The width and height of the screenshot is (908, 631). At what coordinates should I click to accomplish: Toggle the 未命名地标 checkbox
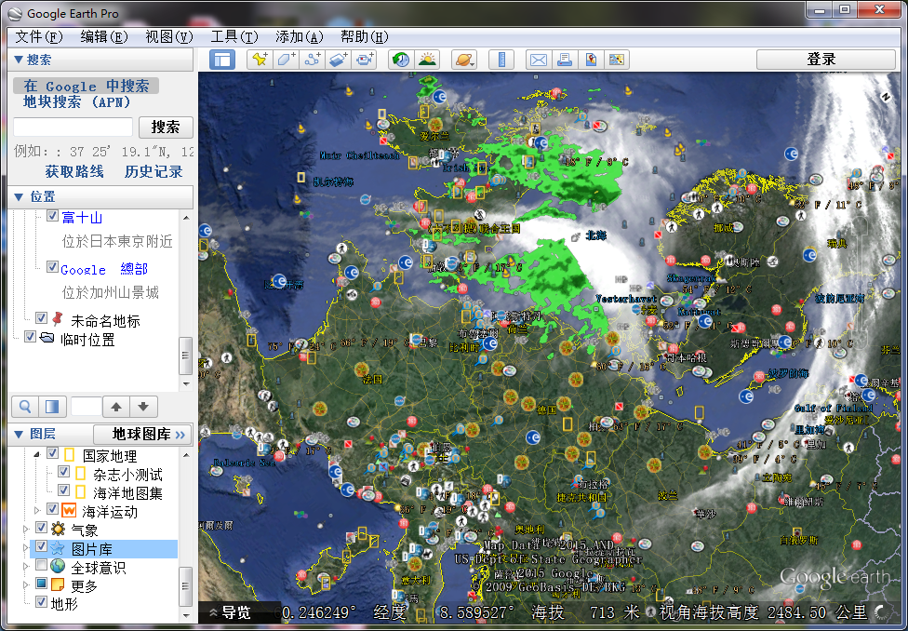pos(41,318)
